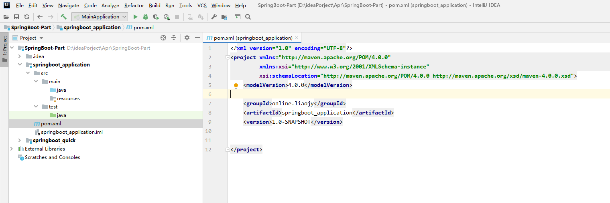Click the grey Stop square icon
610x203 pixels.
177,17
